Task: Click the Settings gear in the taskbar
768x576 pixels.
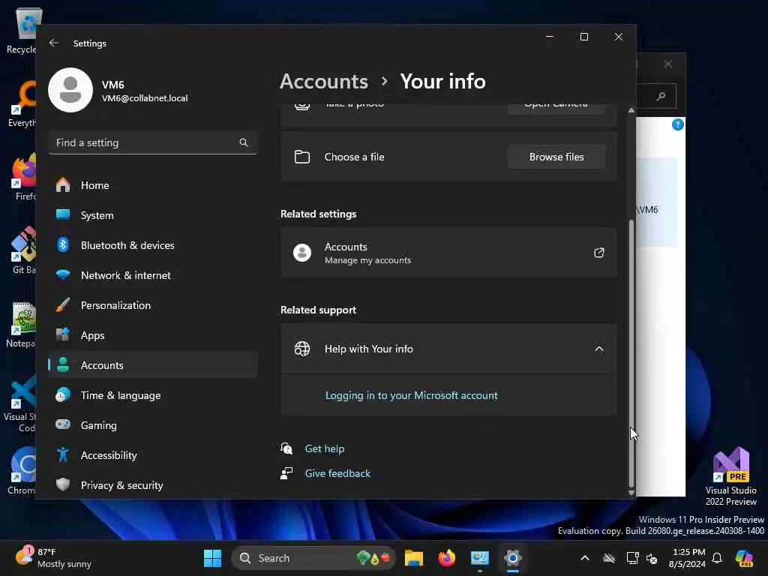Action: point(513,558)
